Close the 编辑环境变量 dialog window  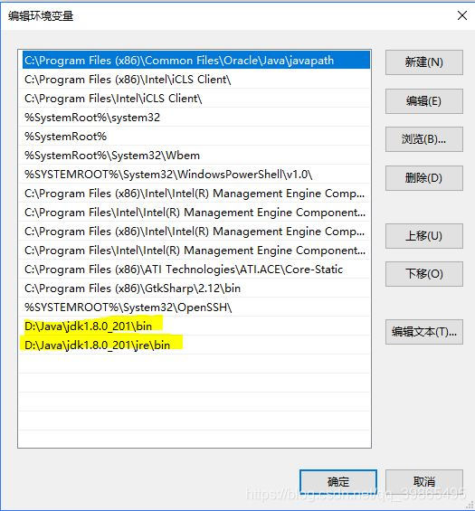click(462, 15)
